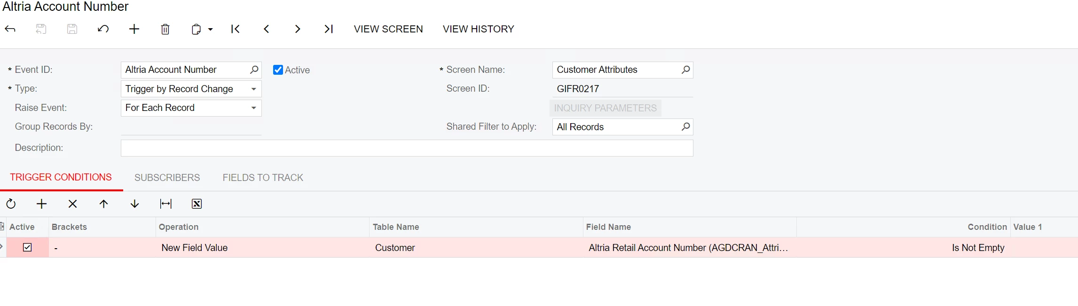
Task: Switch to the Subscribers tab
Action: pyautogui.click(x=167, y=178)
